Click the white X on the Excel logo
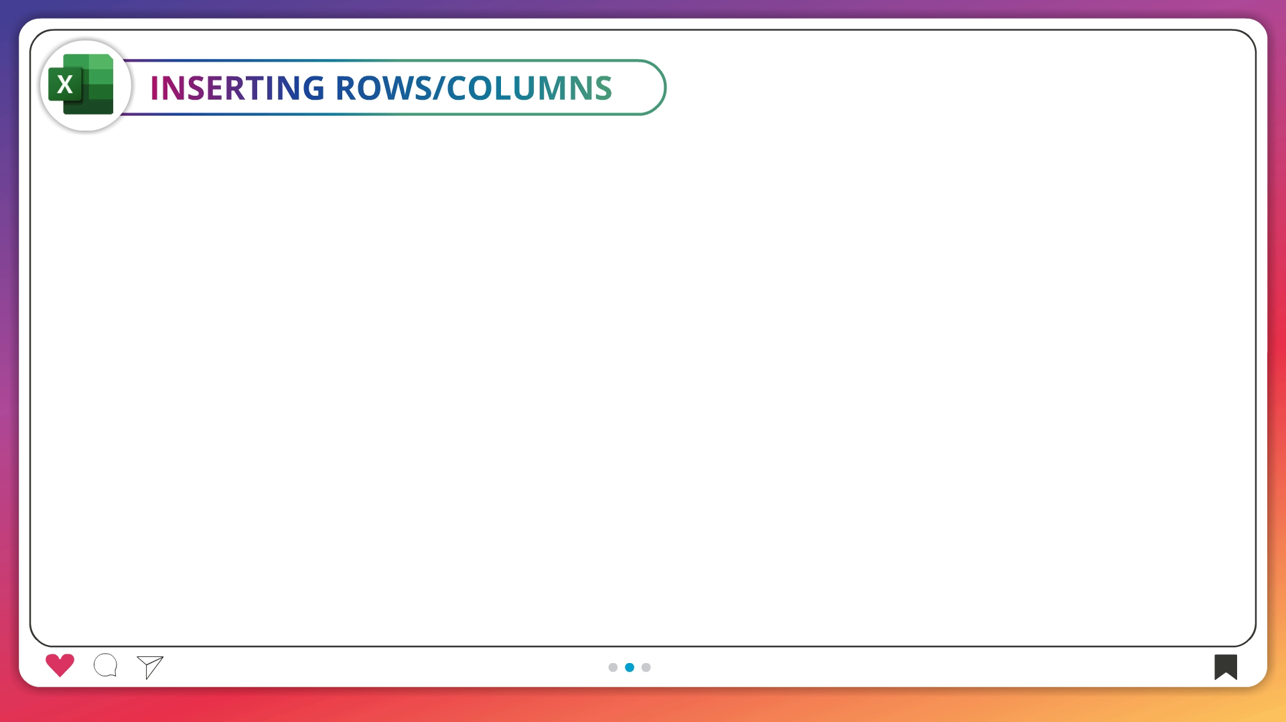Screen dimensions: 1286x722 tap(65, 85)
